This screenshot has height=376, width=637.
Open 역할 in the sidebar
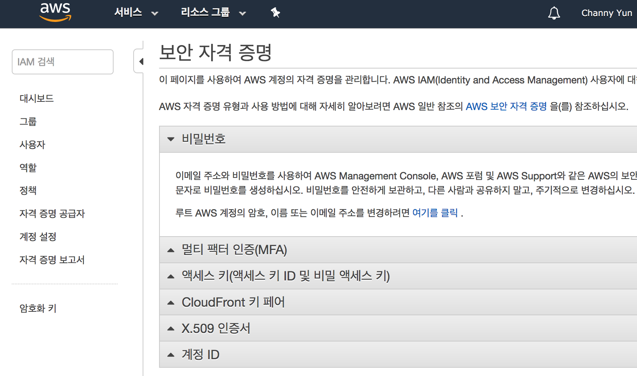pos(28,168)
